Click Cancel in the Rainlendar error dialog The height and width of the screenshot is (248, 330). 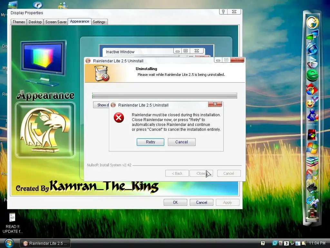pos(182,142)
